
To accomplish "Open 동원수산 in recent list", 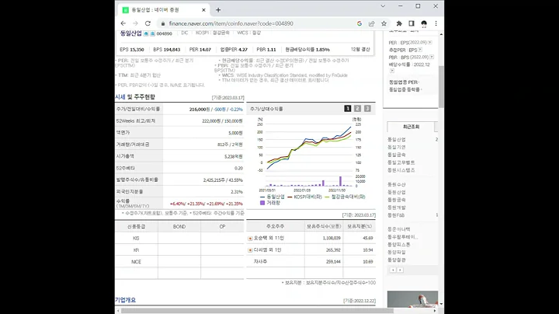I will click(x=397, y=184).
